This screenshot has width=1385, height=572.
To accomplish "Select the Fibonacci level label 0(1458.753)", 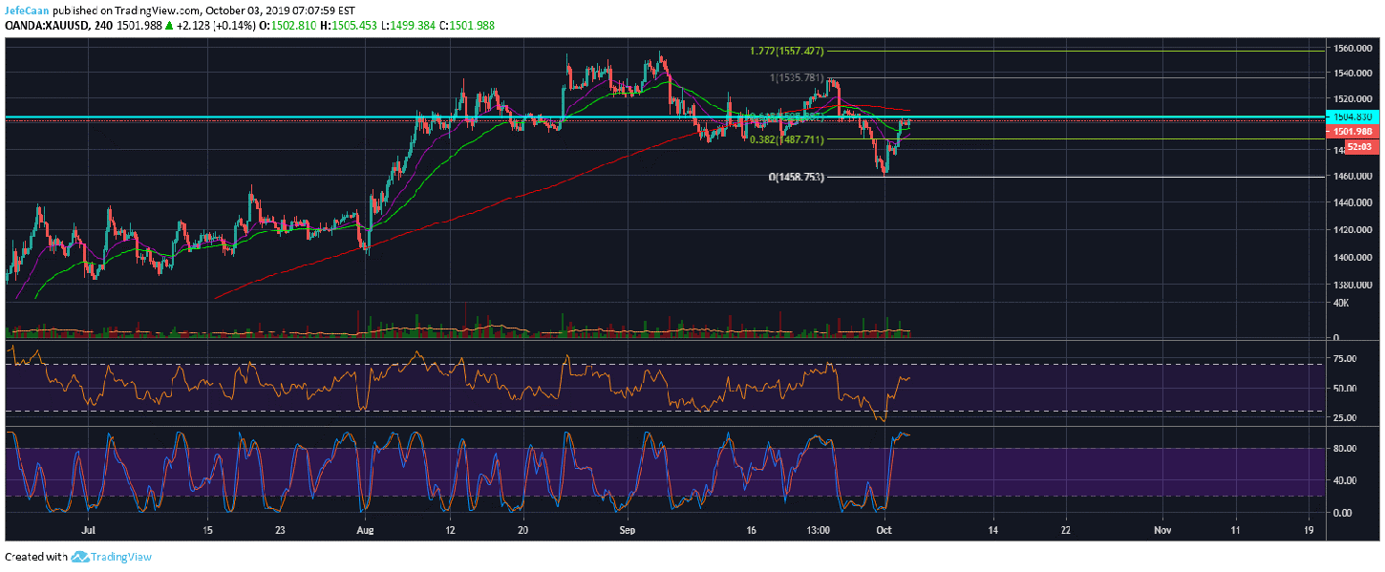I will 797,178.
